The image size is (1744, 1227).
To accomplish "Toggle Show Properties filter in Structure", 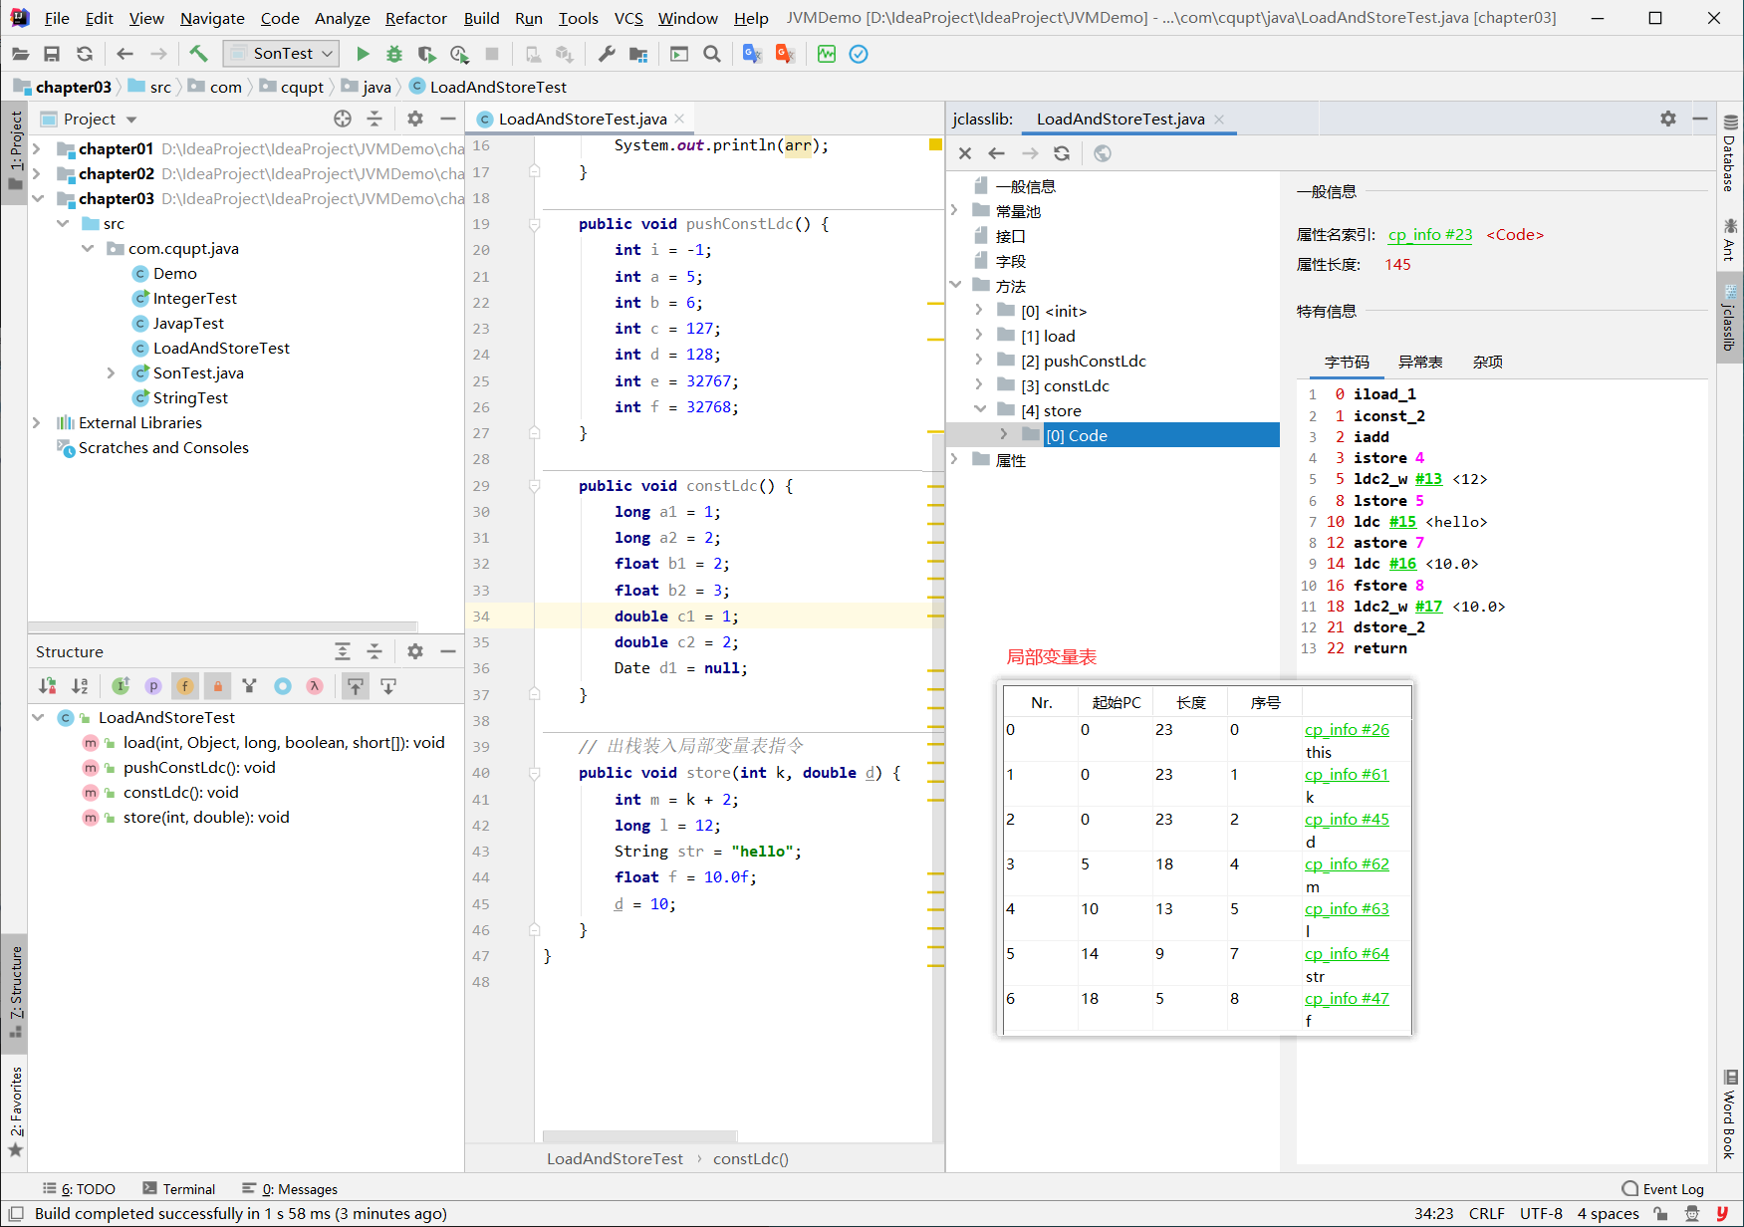I will point(153,685).
